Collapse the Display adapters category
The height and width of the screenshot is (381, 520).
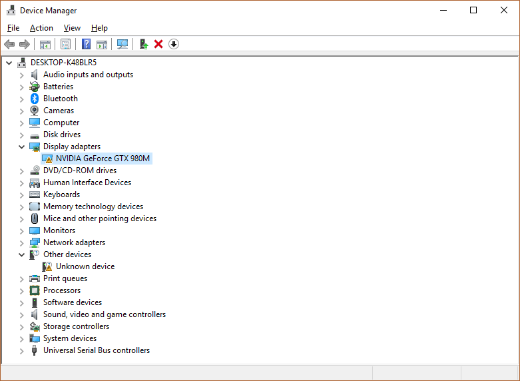(x=22, y=147)
